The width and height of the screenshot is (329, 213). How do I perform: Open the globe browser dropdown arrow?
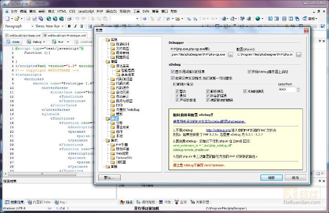click(262, 19)
